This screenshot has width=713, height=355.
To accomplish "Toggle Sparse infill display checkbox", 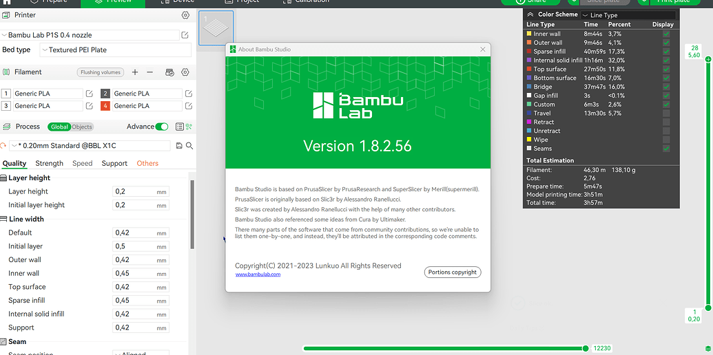I will click(x=666, y=52).
